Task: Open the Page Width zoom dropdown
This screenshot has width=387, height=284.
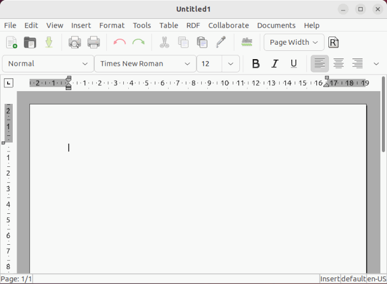Action: (294, 43)
